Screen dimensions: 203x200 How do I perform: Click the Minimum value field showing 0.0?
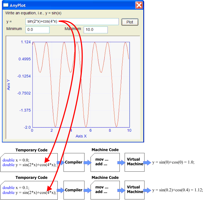click(37, 30)
